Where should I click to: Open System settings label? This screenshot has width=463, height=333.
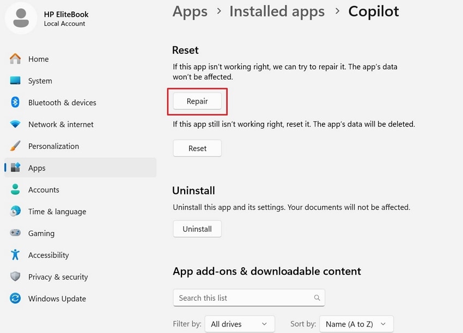tap(40, 81)
